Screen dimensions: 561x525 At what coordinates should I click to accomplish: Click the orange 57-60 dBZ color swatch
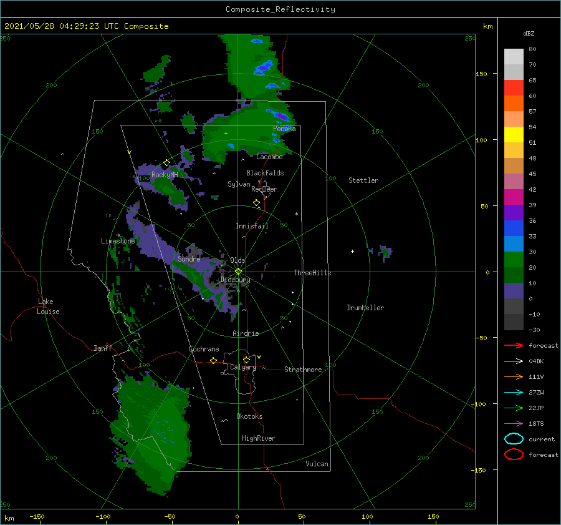tap(514, 103)
